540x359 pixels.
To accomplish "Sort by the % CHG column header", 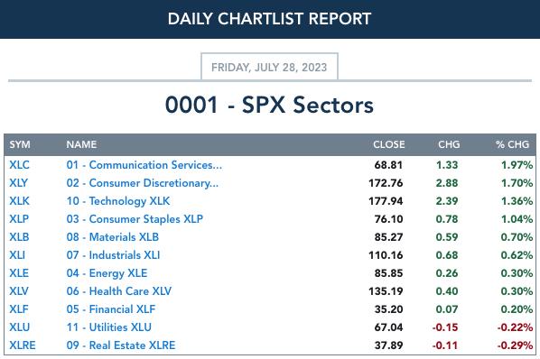I will coord(512,144).
